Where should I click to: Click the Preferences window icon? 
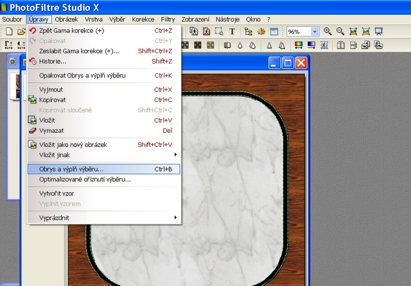tap(274, 31)
